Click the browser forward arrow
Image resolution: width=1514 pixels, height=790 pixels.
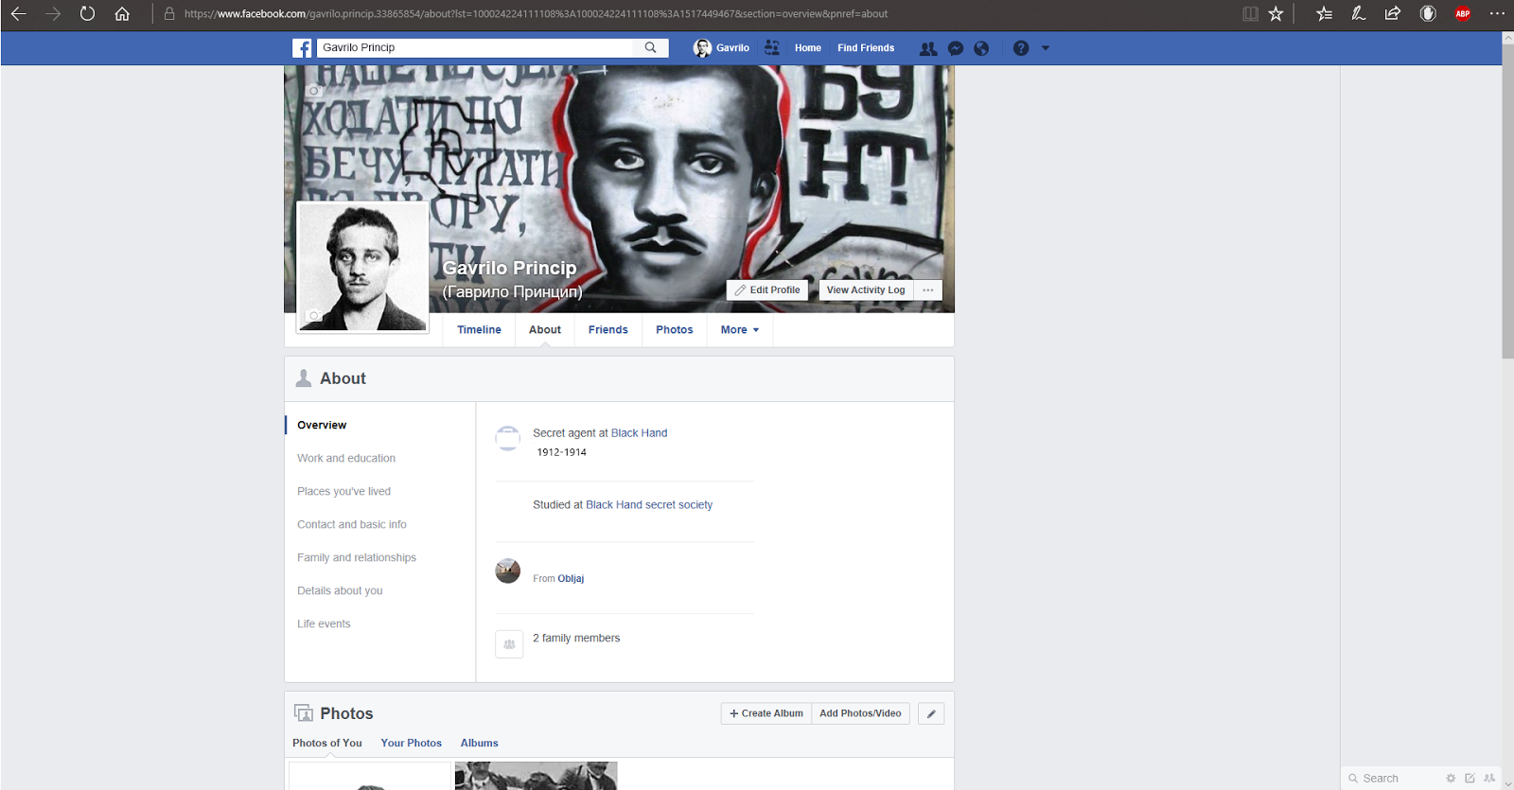(53, 14)
